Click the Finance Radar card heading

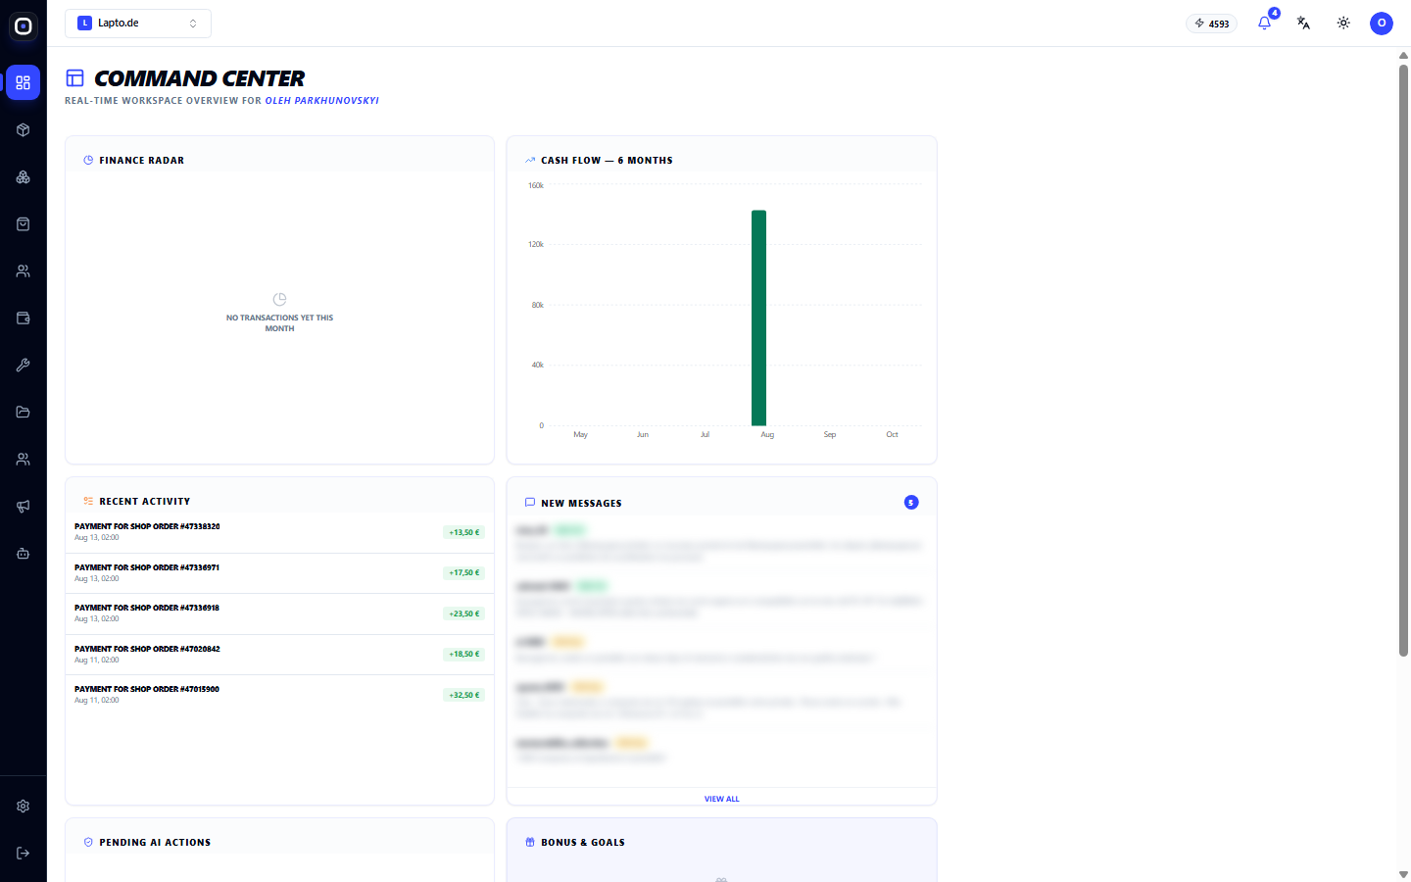tap(141, 160)
